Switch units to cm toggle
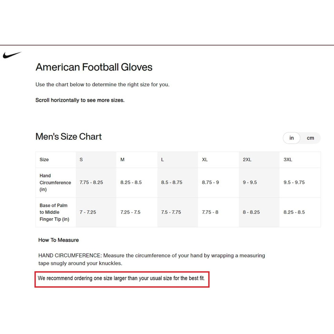Screen dimensions: 334x334 (x=310, y=138)
